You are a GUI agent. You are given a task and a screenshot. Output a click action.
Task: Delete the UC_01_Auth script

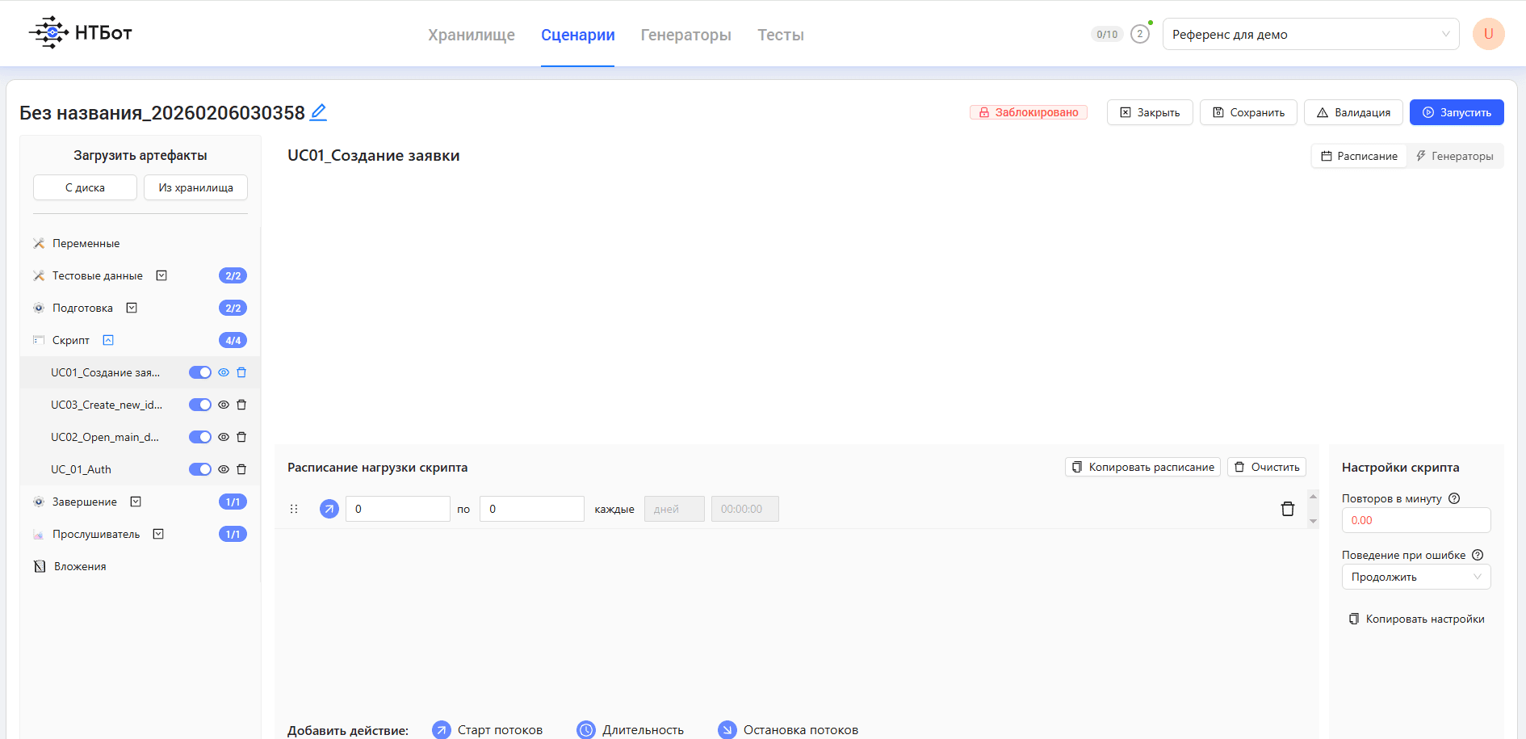click(241, 469)
